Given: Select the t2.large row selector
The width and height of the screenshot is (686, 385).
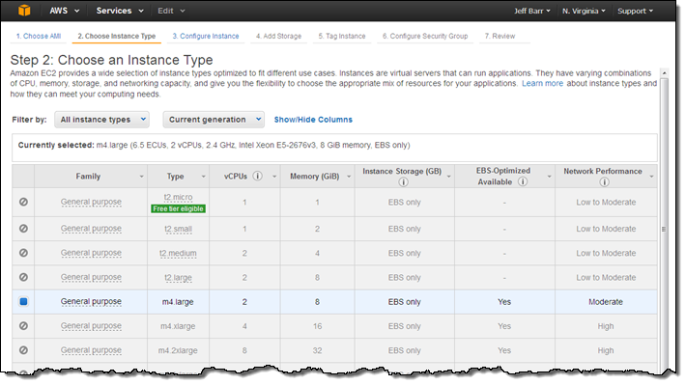Looking at the screenshot, I should click(23, 277).
